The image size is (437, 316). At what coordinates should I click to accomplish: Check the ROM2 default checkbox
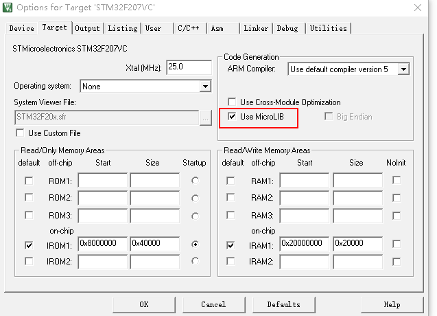pos(29,197)
